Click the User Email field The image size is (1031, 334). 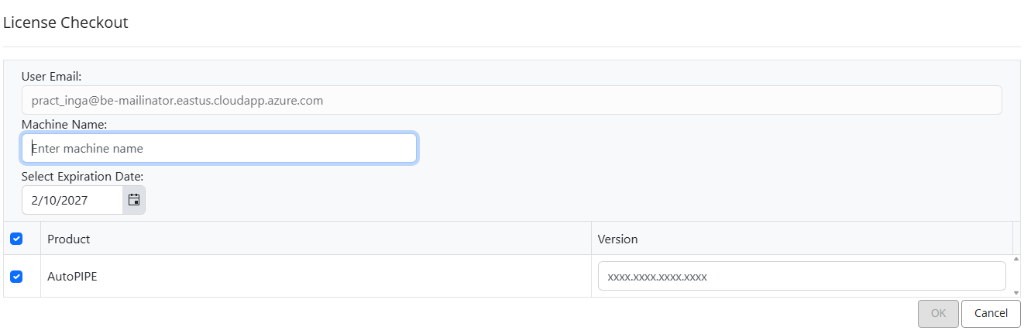point(511,100)
